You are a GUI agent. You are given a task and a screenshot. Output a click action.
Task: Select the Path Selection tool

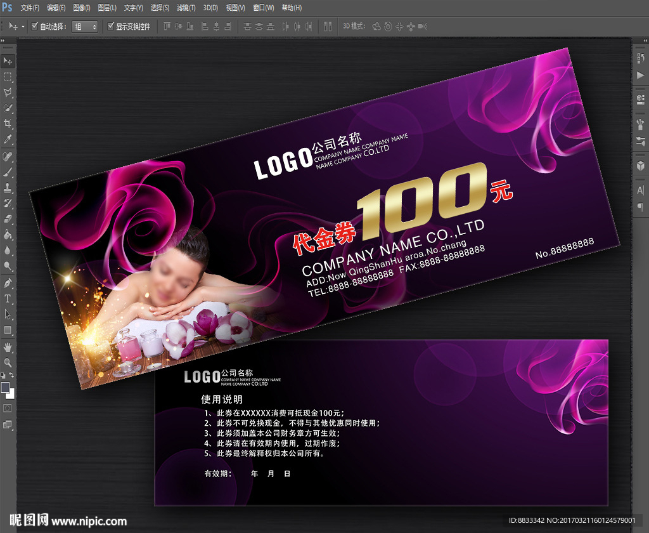click(x=8, y=315)
